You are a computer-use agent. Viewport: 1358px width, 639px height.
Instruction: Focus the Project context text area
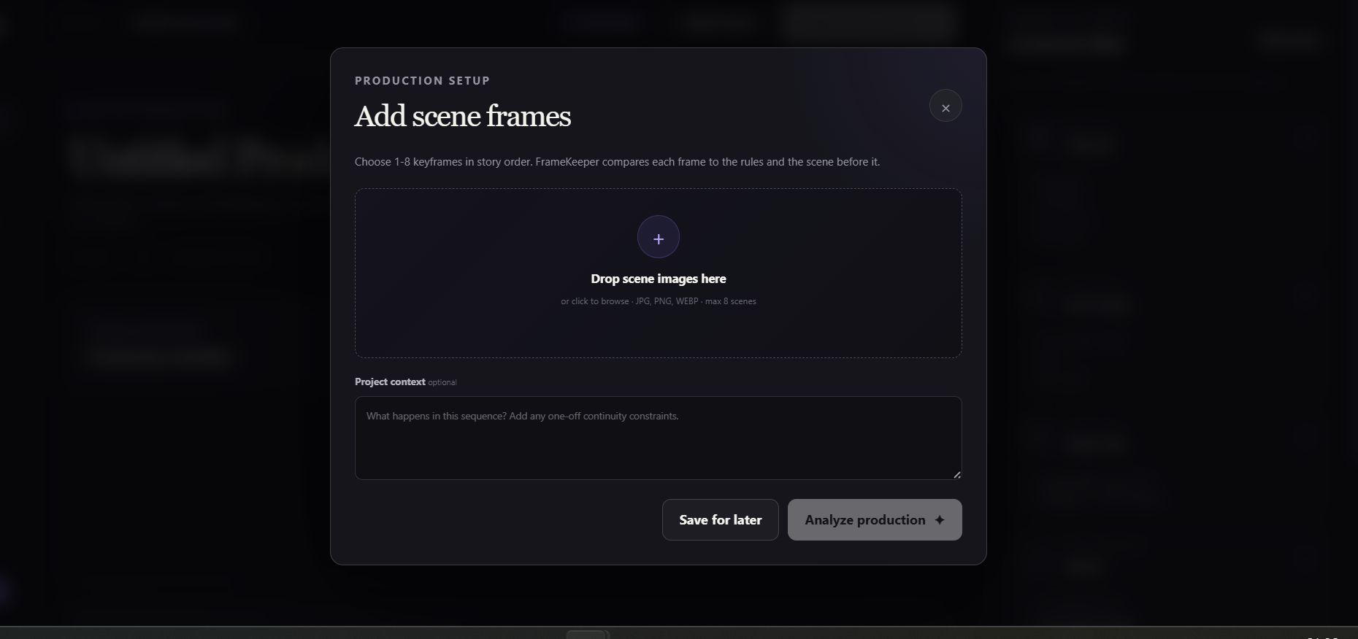tap(659, 438)
